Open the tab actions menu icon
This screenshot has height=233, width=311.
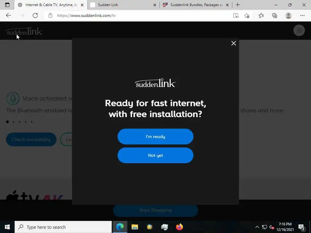[7, 5]
